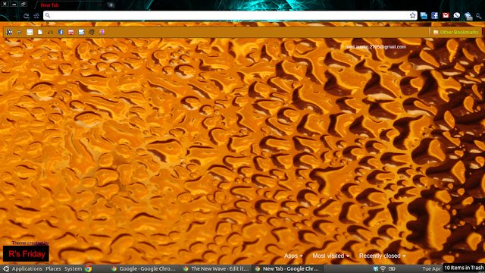Open the Chrome wrench menu
This screenshot has width=485, height=273.
pos(479,16)
